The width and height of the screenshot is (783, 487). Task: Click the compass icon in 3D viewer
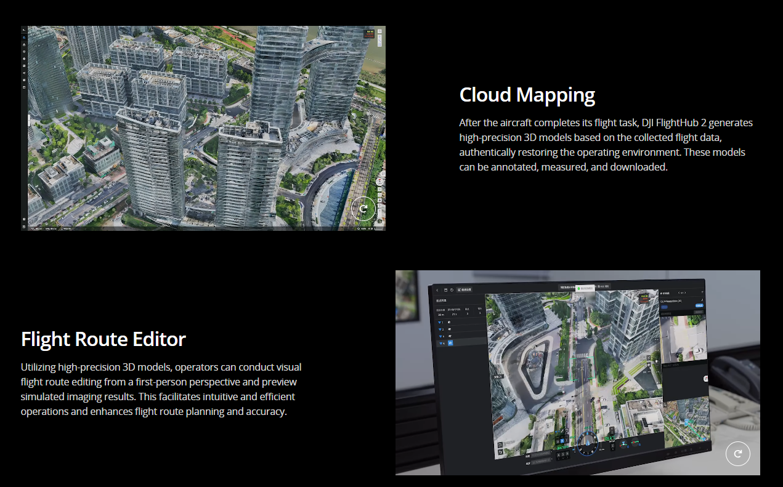click(379, 182)
